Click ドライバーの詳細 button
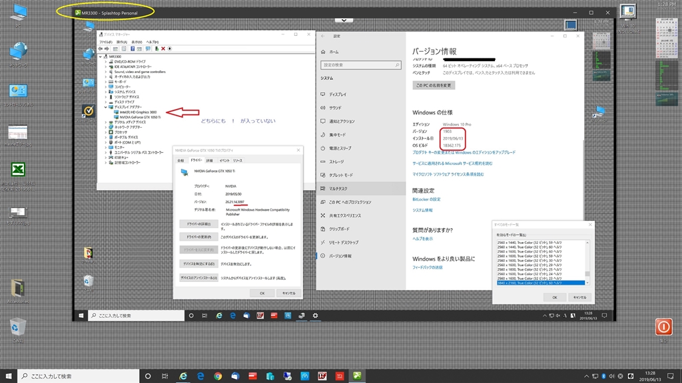Screen dimensions: 682x383 click(198, 224)
